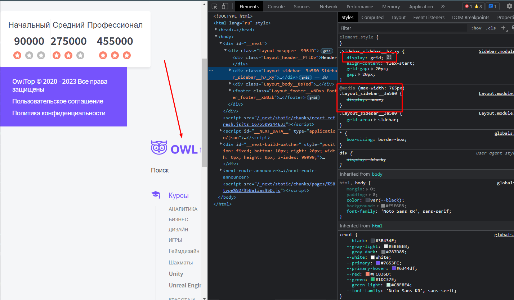
Task: Add new style rule plus icon
Action: click(504, 28)
